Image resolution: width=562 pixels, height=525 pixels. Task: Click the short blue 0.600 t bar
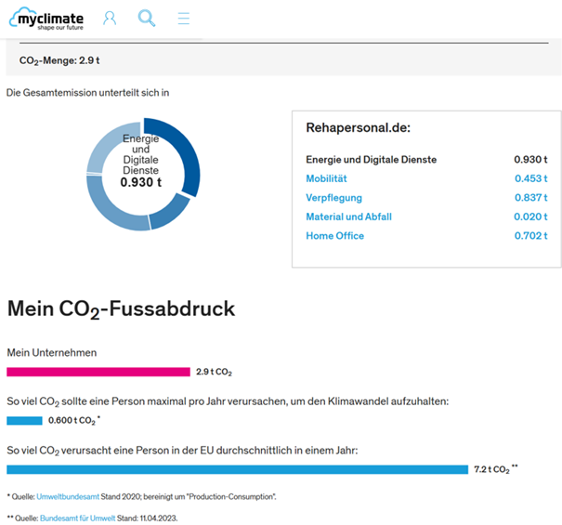24,421
